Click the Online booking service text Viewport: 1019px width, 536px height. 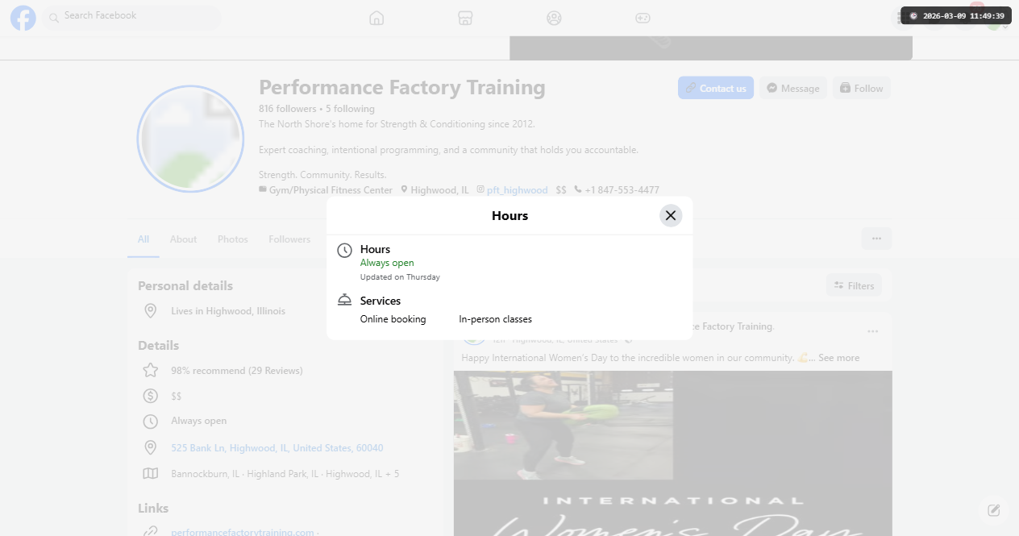click(x=393, y=319)
